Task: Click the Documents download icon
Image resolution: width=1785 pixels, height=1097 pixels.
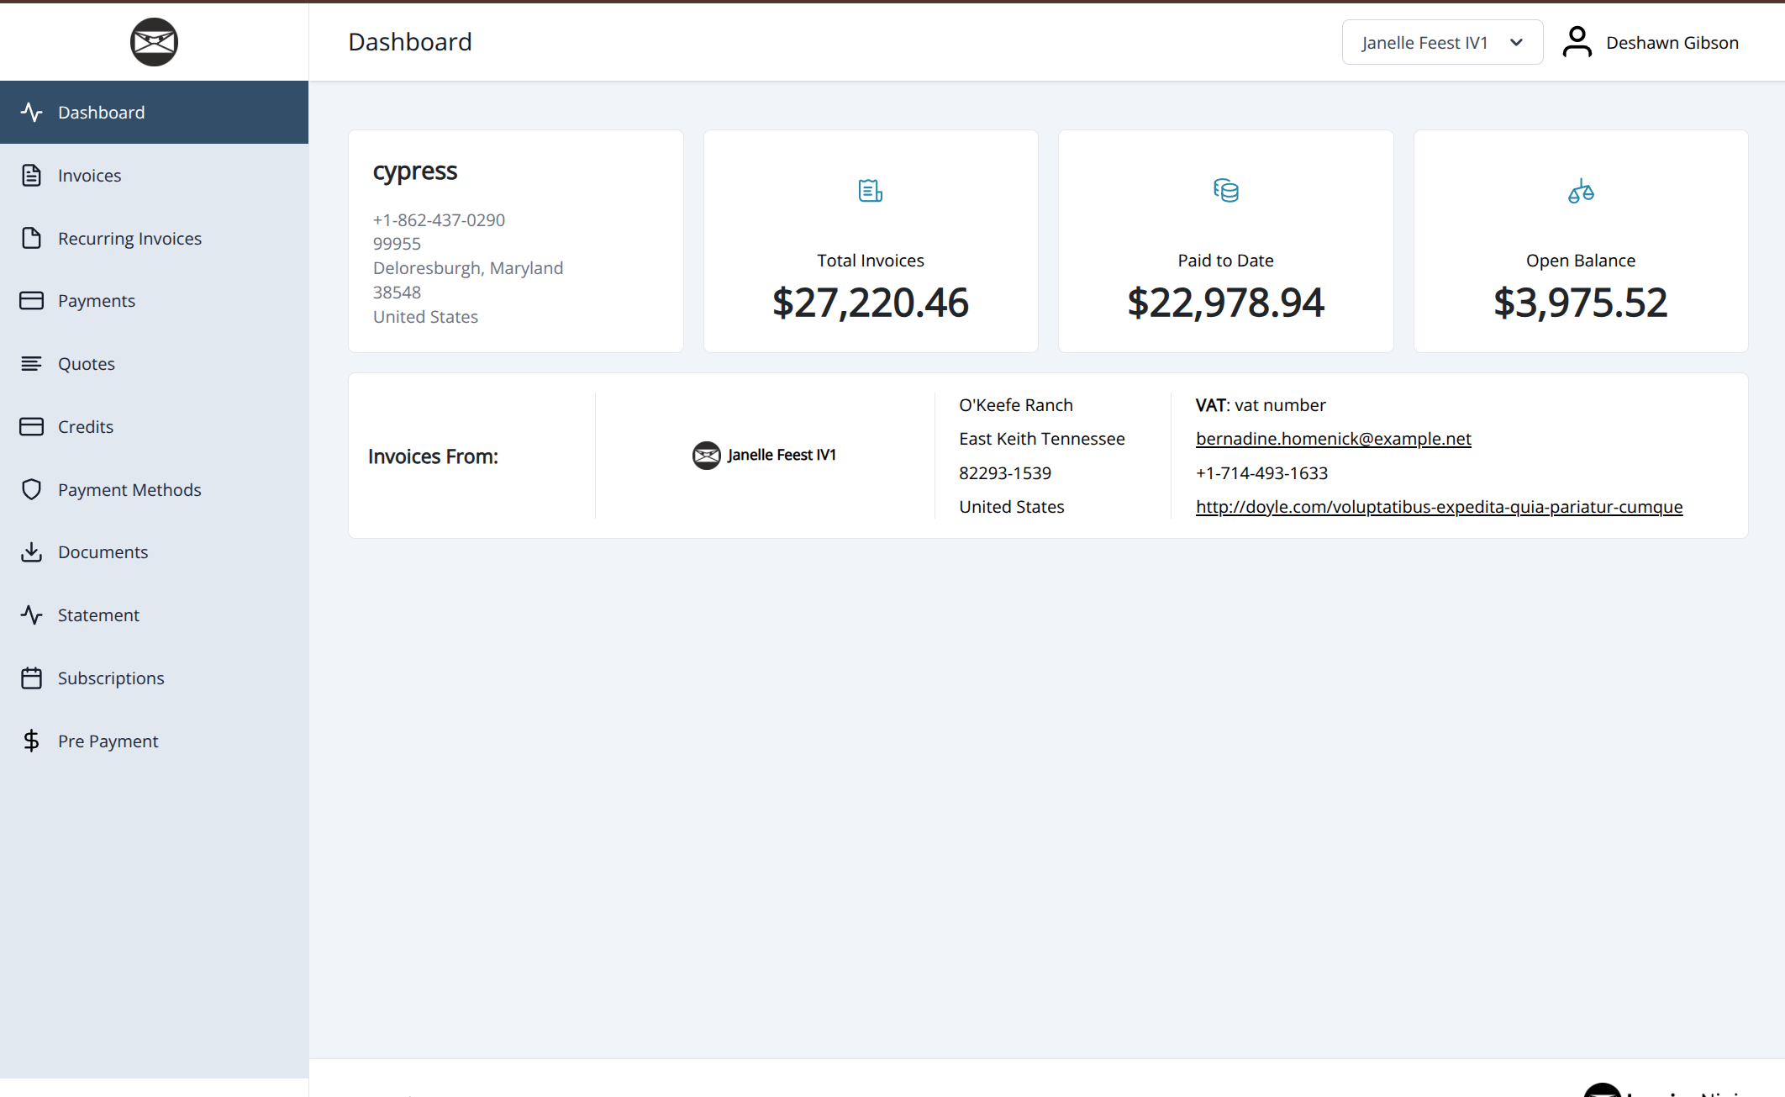Action: point(31,552)
